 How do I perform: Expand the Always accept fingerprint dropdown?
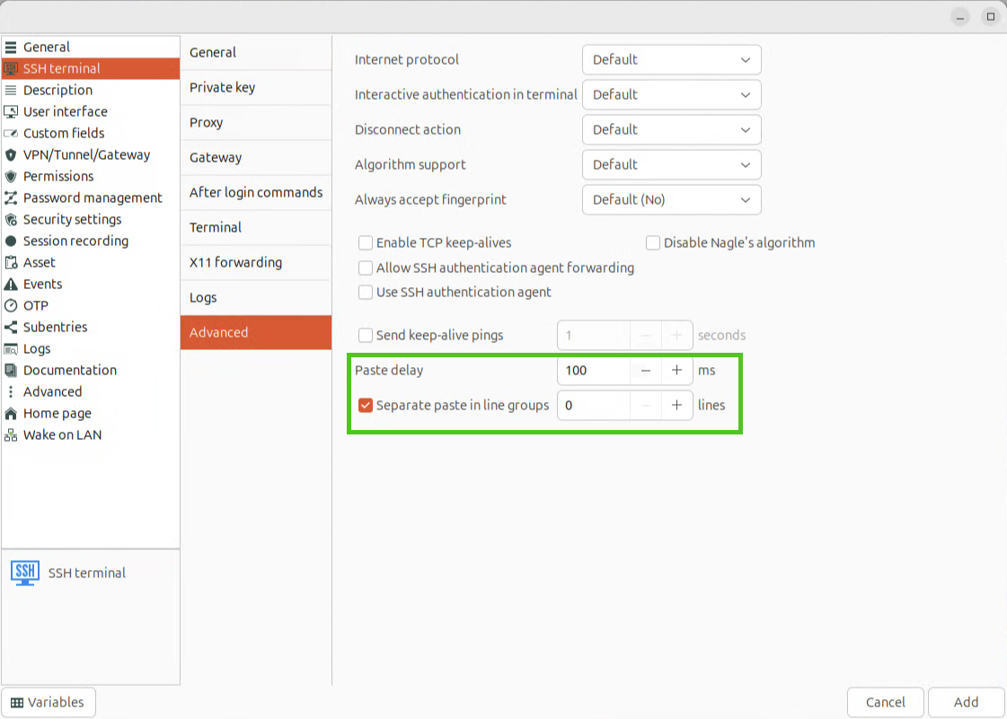[671, 200]
